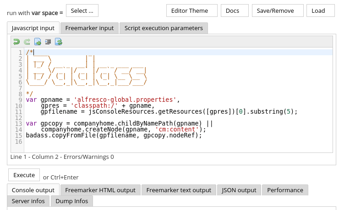The height and width of the screenshot is (210, 339).
Task: Show the Freemarker HTML output tab
Action: (x=100, y=190)
